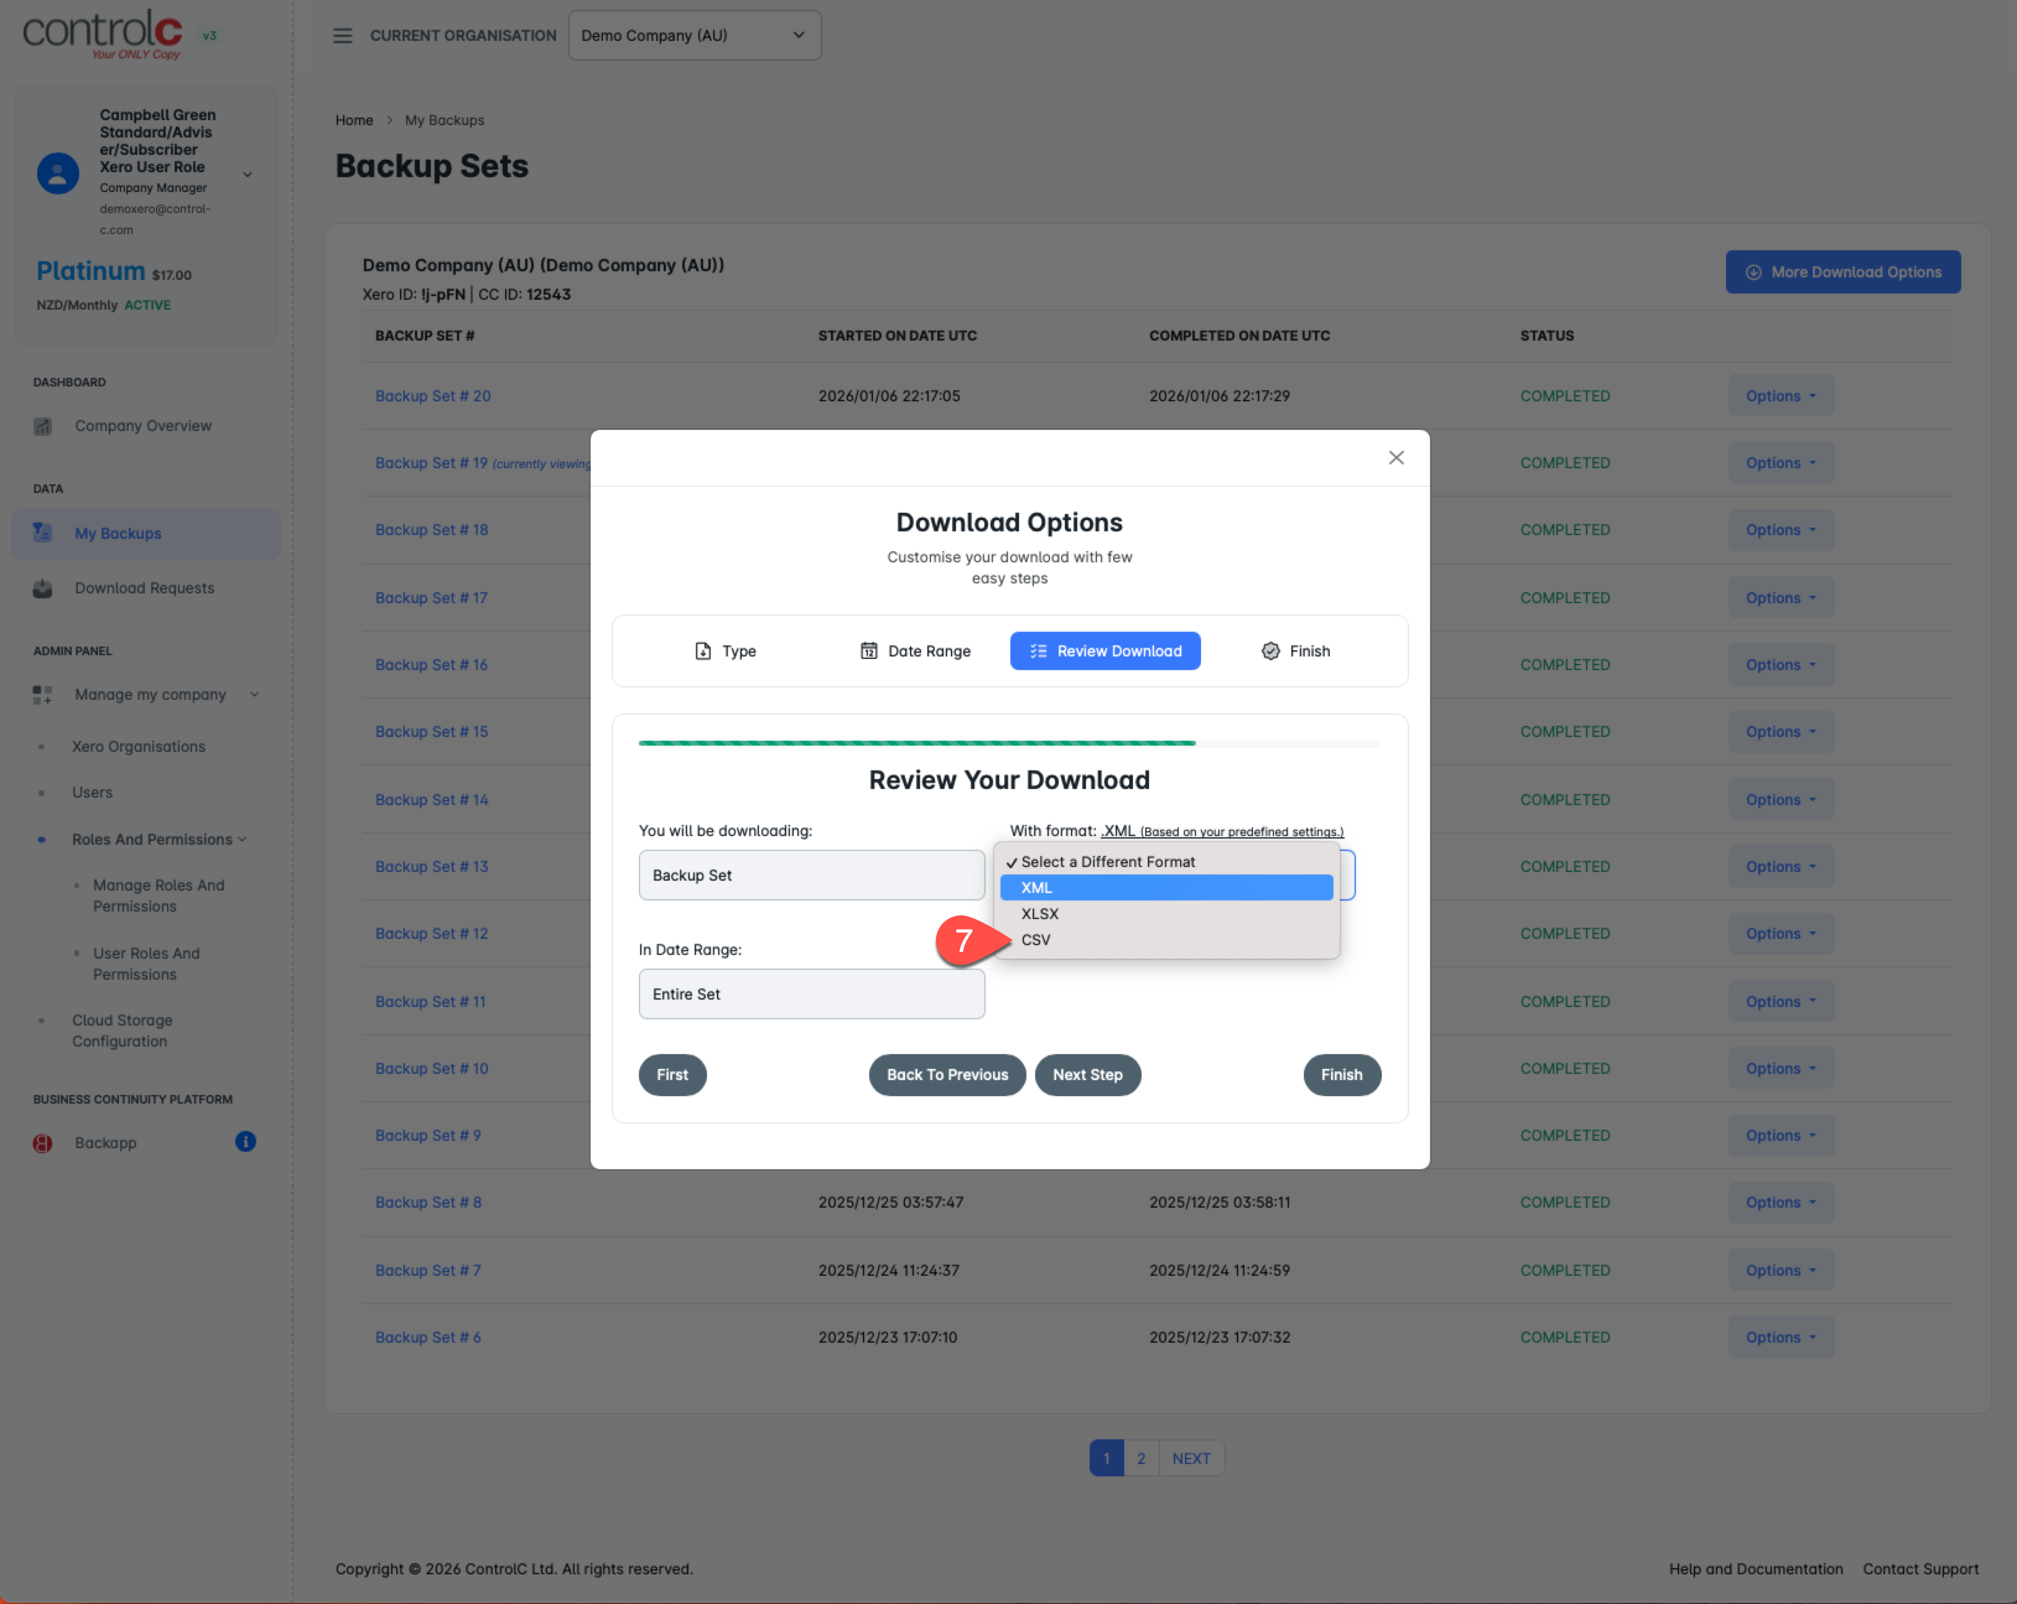
Task: Open the Current Organisation dropdown
Action: coord(694,35)
